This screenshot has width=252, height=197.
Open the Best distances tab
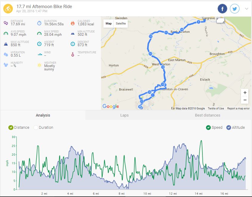pyautogui.click(x=208, y=115)
